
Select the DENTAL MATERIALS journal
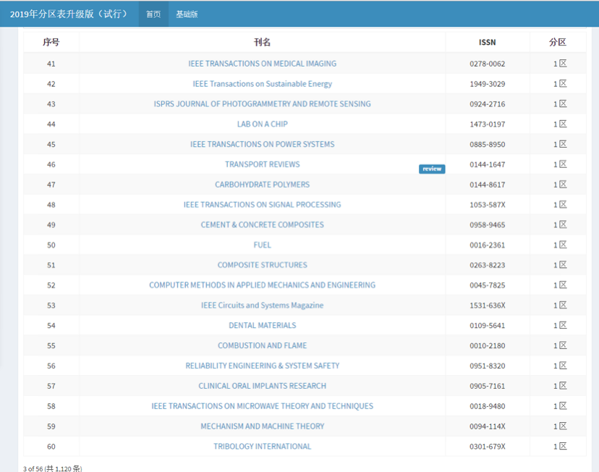coord(262,326)
